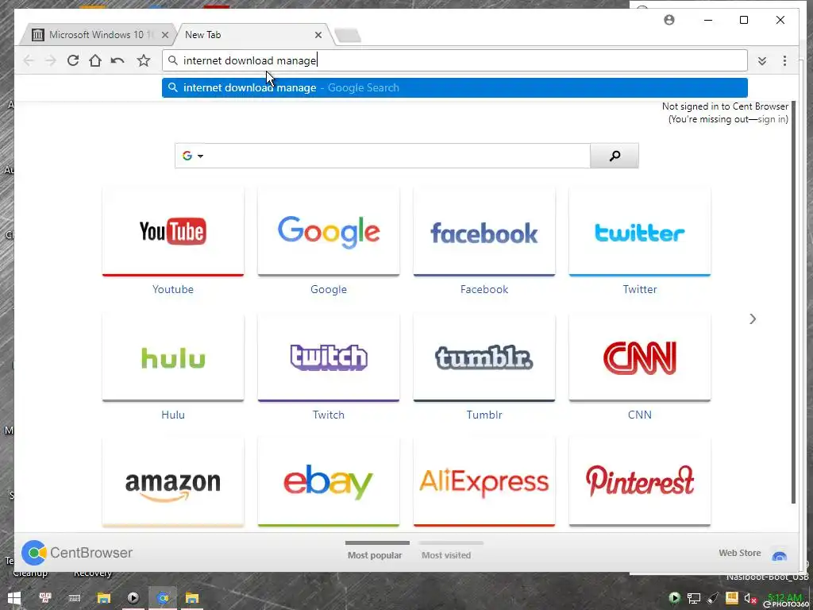Show next page of tiles arrow
Screen dimensions: 813x610
click(x=753, y=319)
